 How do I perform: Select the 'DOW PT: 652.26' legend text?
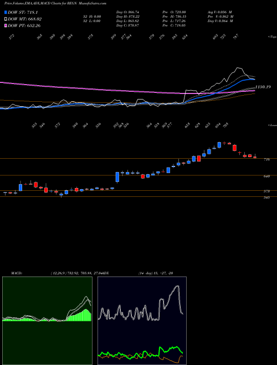(24, 25)
